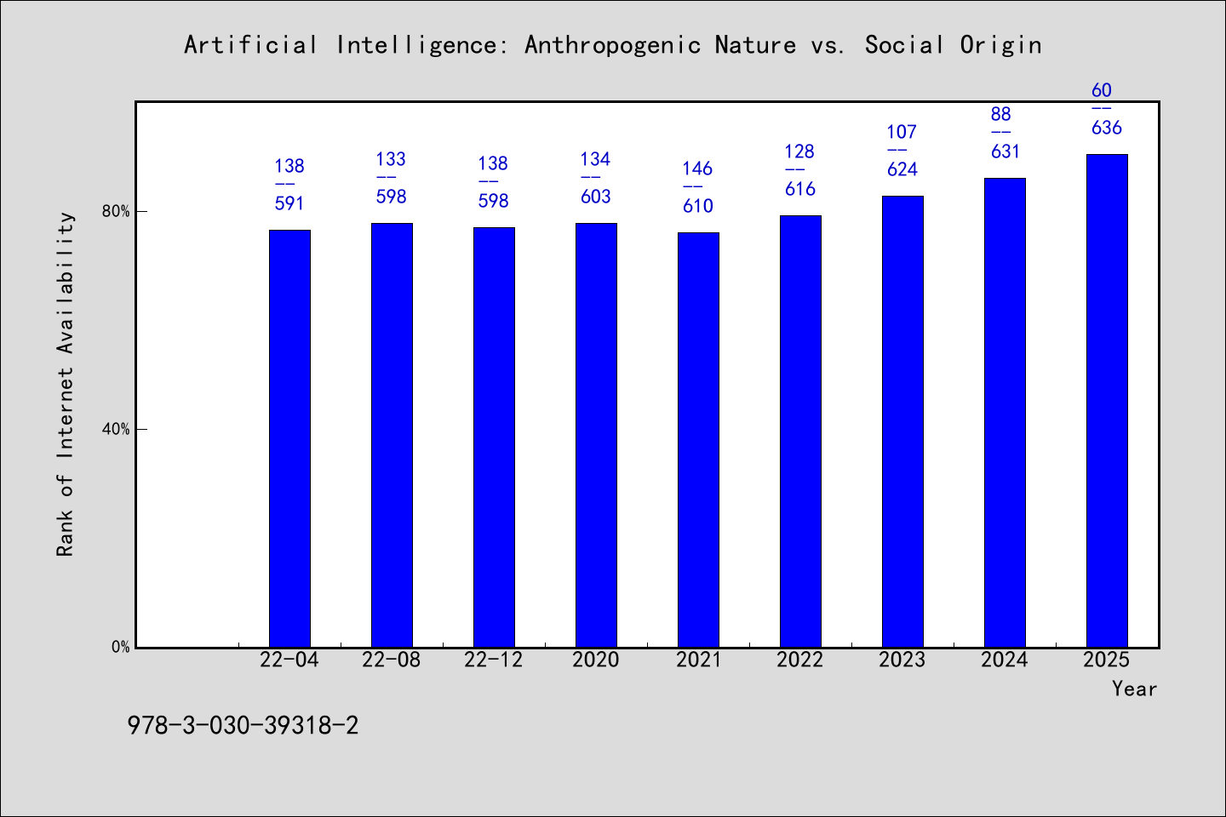This screenshot has height=817, width=1226.
Task: Click the 'Year' x-axis title
Action: coord(1134,688)
